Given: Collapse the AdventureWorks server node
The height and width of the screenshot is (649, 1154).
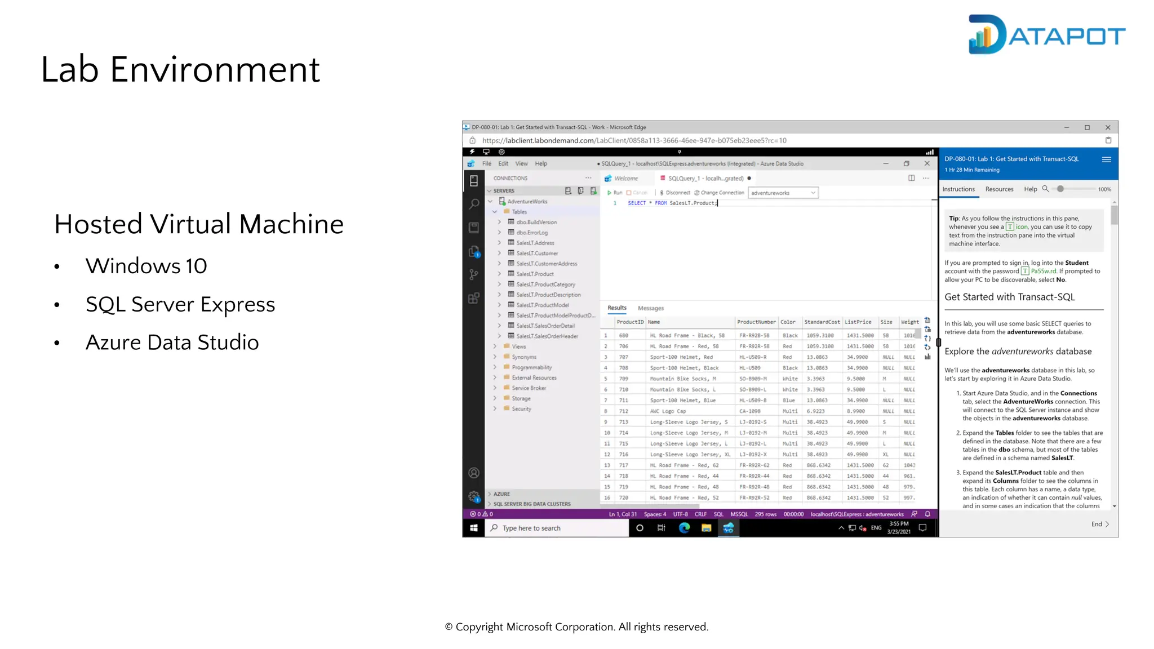Looking at the screenshot, I should click(x=490, y=202).
